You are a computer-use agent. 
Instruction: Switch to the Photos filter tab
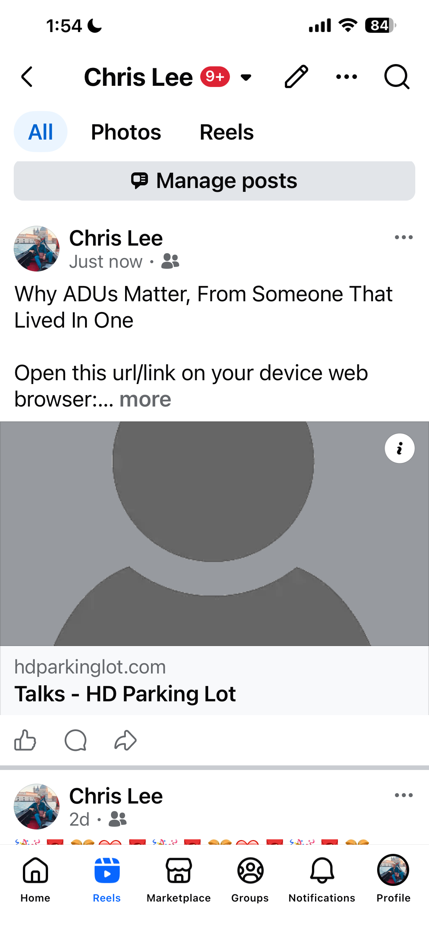pos(126,132)
